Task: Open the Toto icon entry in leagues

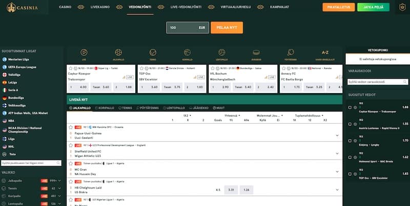Action: pyautogui.click(x=5, y=154)
